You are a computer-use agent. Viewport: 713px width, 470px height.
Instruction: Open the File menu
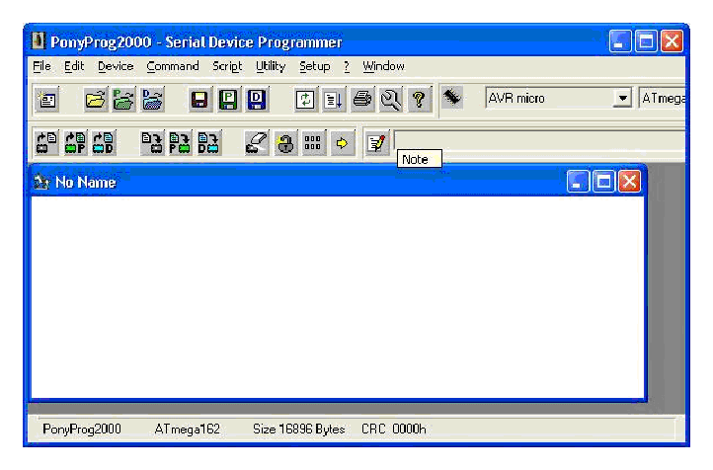tap(41, 66)
